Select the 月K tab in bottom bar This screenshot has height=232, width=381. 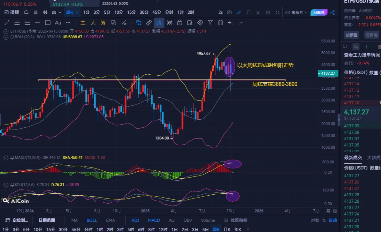point(227,229)
